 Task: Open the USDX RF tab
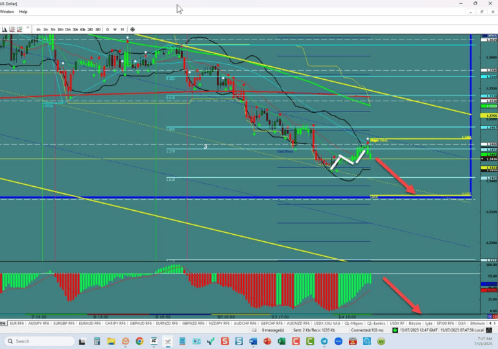tap(397, 323)
